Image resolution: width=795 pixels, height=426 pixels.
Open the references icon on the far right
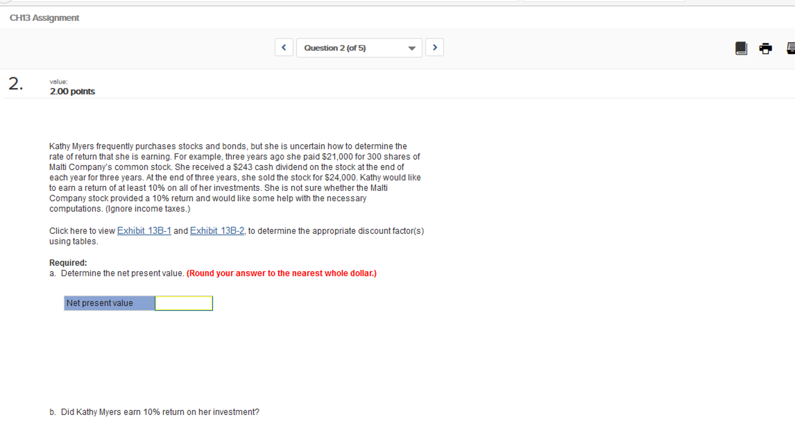tap(790, 48)
